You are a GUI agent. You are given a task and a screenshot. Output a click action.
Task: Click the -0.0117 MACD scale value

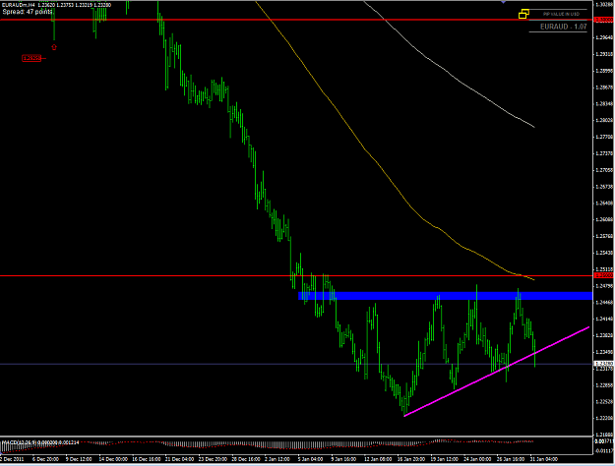click(604, 451)
